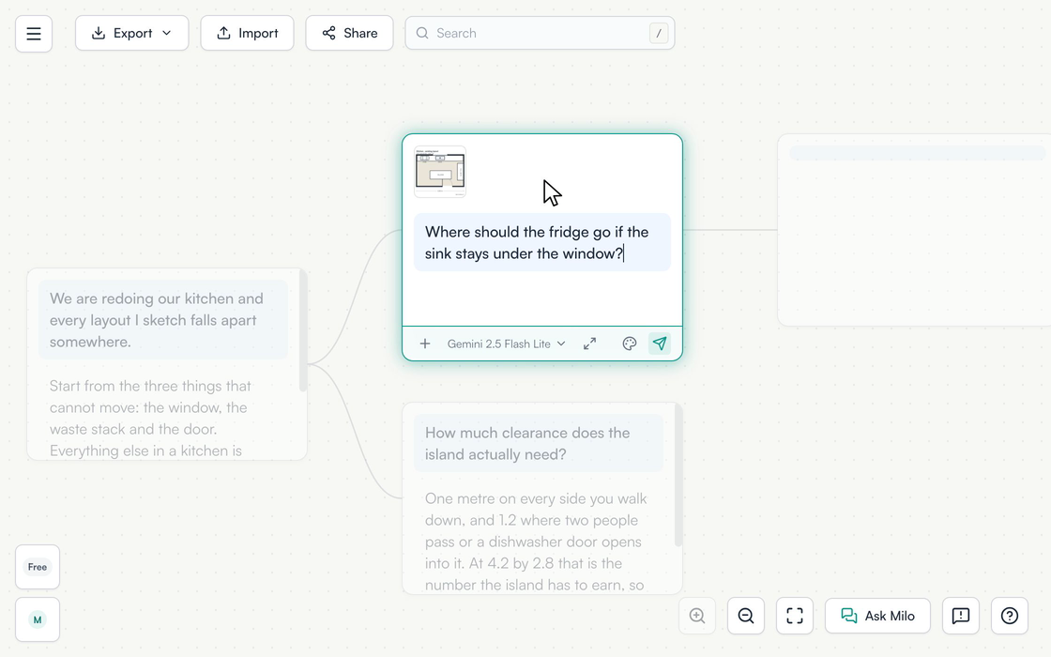
Task: Open the Export dropdown
Action: point(132,33)
